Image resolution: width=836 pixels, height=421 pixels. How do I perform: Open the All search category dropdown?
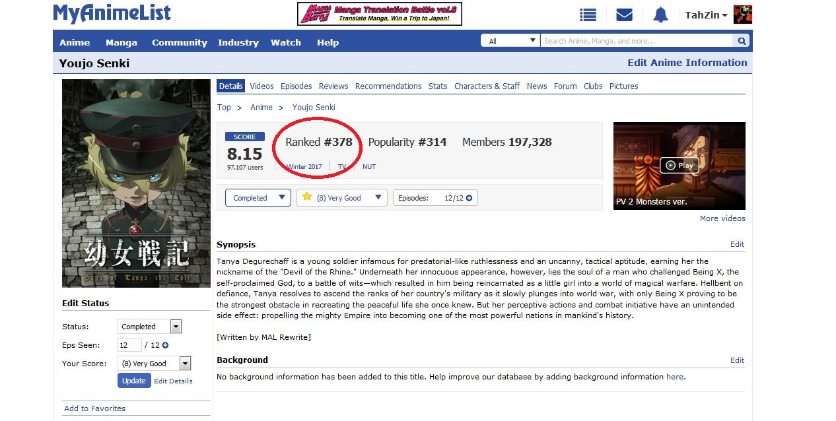[x=510, y=41]
